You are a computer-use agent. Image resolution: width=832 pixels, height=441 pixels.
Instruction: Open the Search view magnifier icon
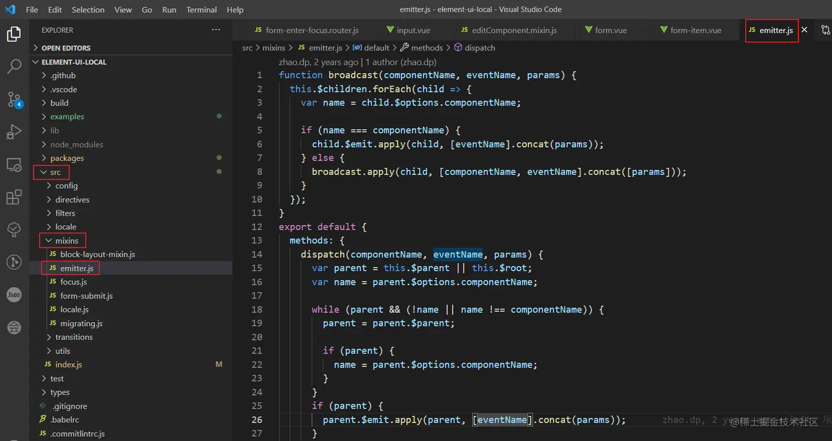tap(14, 67)
